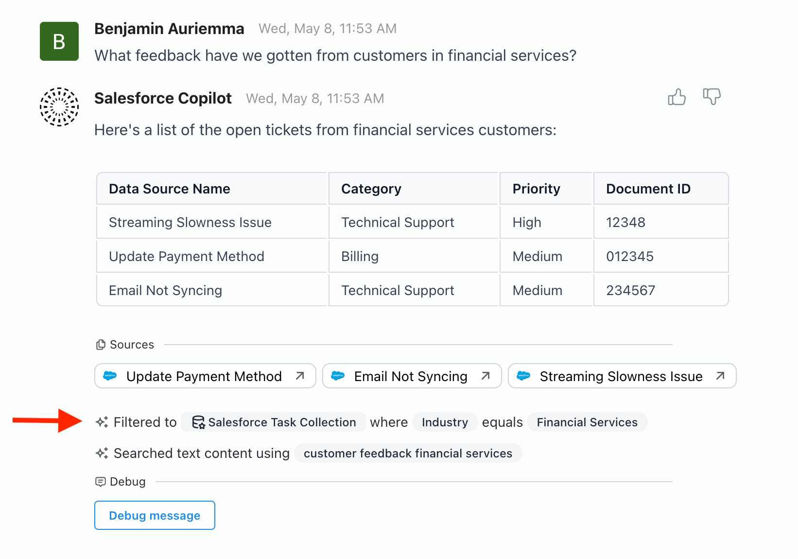Click the speech bubble icon next to Debug
Screen dimensions: 798x559
pyautogui.click(x=100, y=482)
